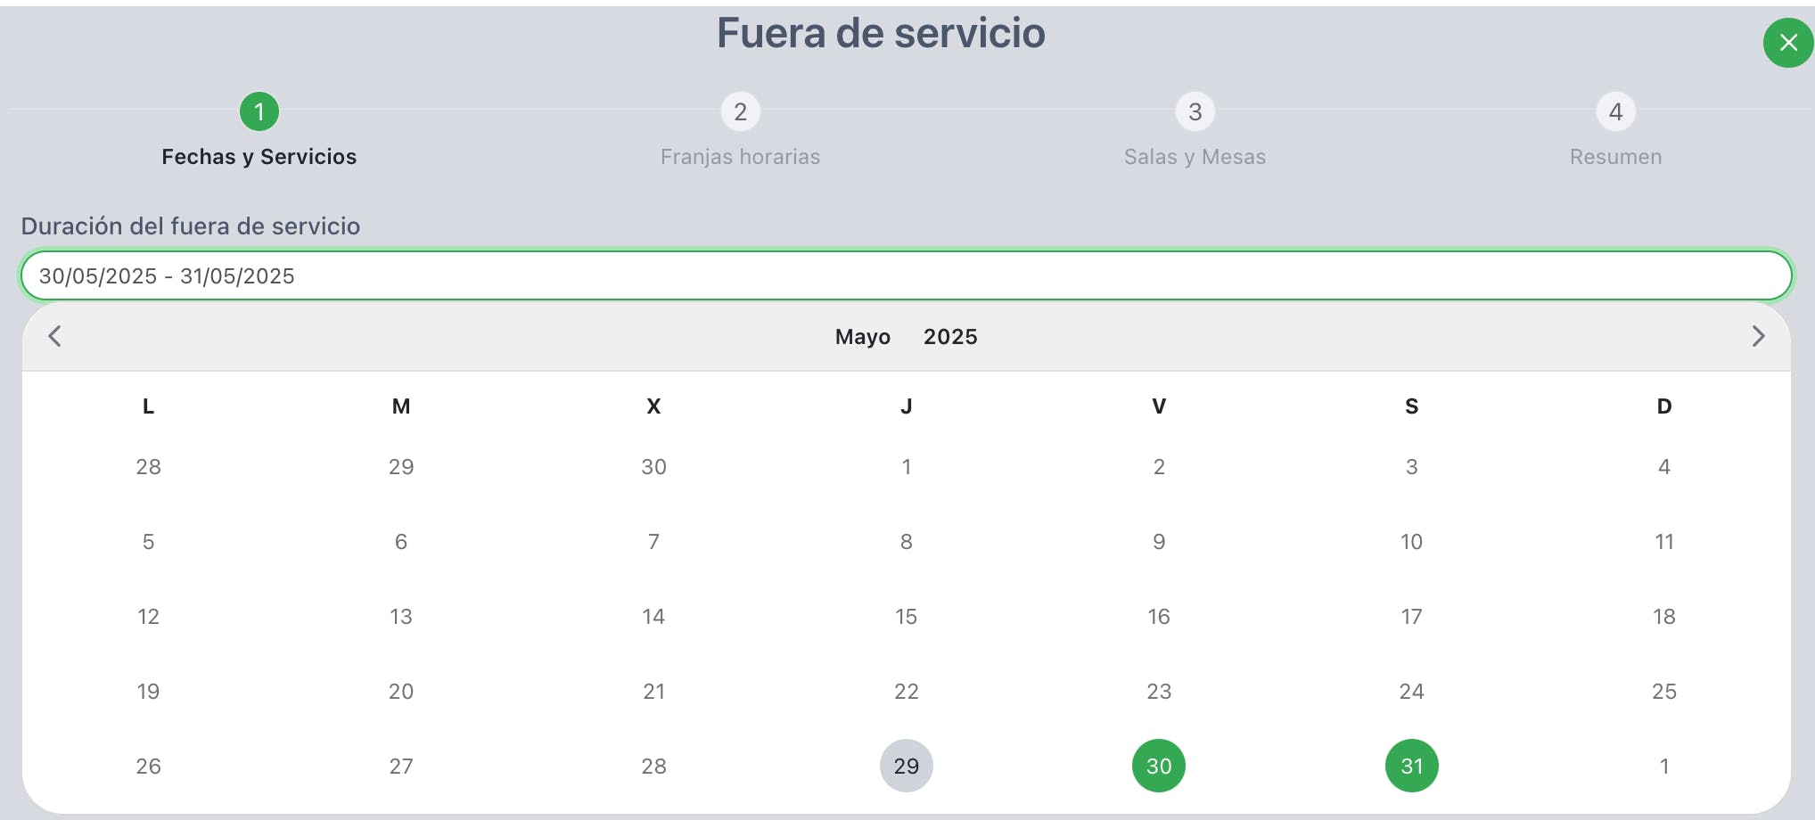Open step 1 Fechas y Servicios
Viewport: 1815px width, 820px height.
point(259,112)
